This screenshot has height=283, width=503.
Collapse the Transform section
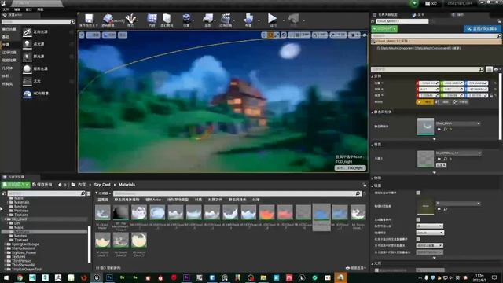click(373, 76)
